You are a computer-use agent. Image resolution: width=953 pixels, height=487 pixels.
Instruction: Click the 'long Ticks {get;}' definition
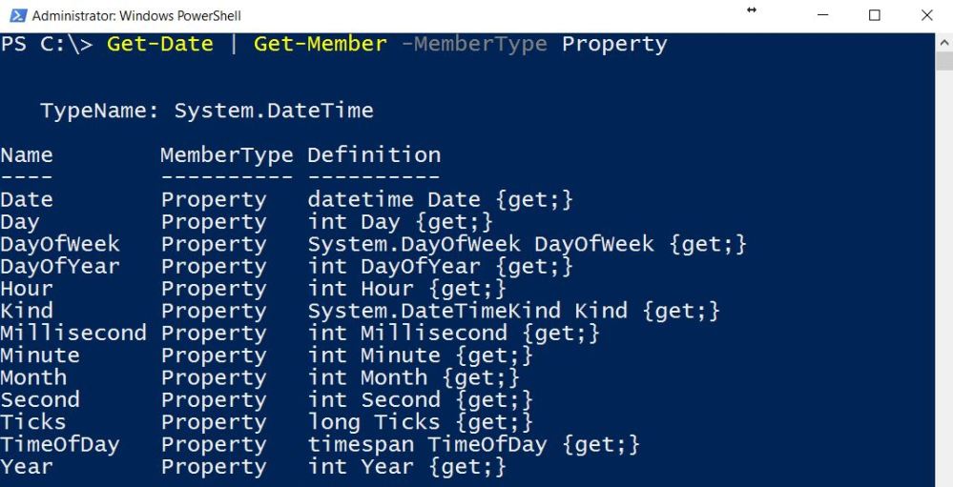click(x=420, y=422)
